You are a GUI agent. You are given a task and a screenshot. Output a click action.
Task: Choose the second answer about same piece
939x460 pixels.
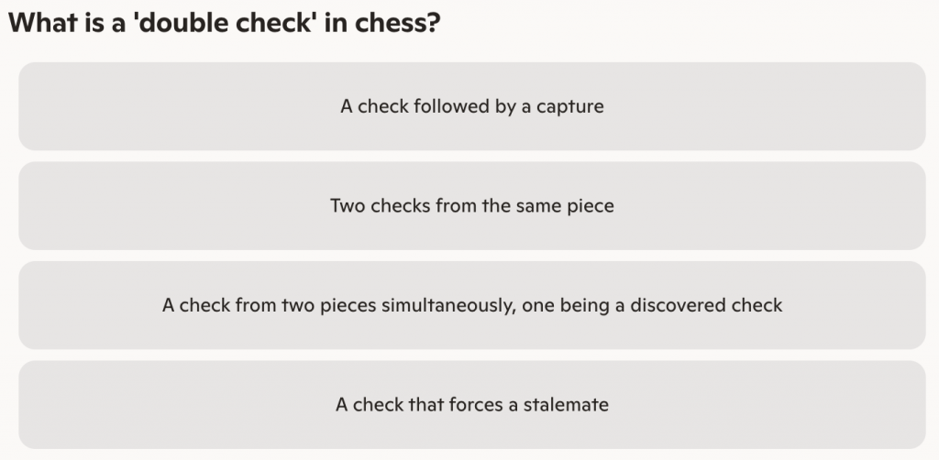[x=471, y=205]
